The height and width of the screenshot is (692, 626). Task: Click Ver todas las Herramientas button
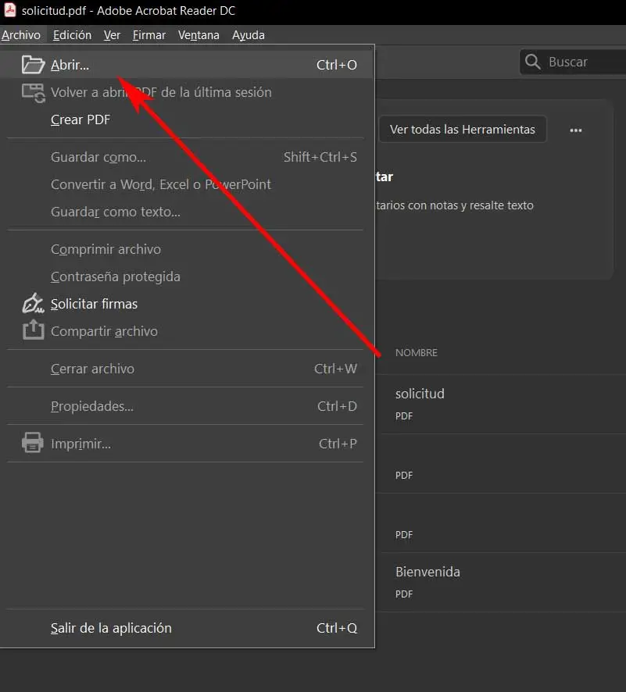tap(463, 130)
